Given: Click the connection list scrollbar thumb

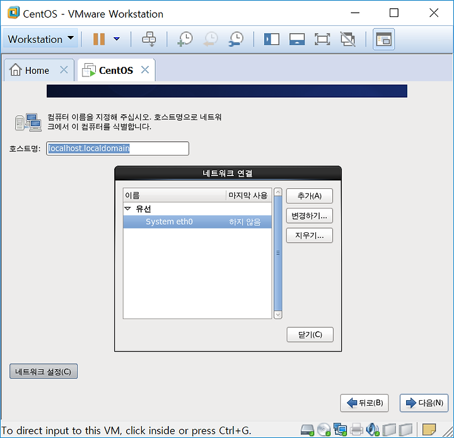Looking at the screenshot, I should [x=278, y=253].
